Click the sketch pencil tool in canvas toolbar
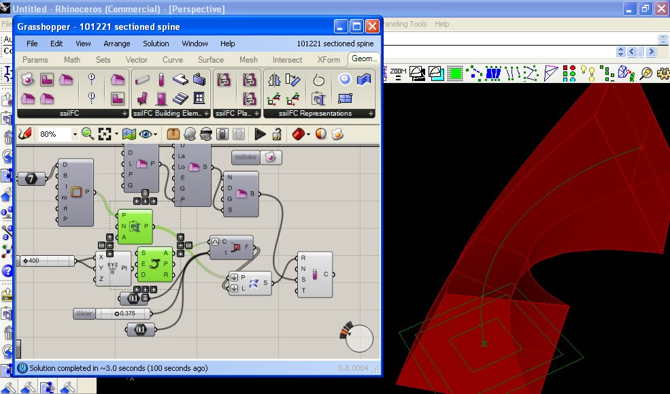This screenshot has width=670, height=394. (24, 134)
